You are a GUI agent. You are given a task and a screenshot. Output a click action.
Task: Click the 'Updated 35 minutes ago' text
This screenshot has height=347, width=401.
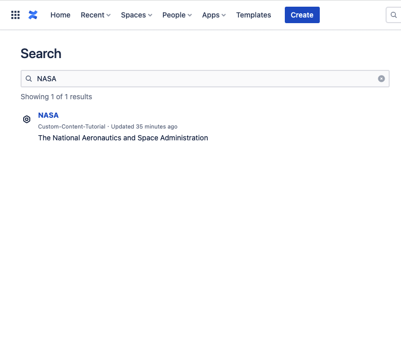[x=144, y=126]
